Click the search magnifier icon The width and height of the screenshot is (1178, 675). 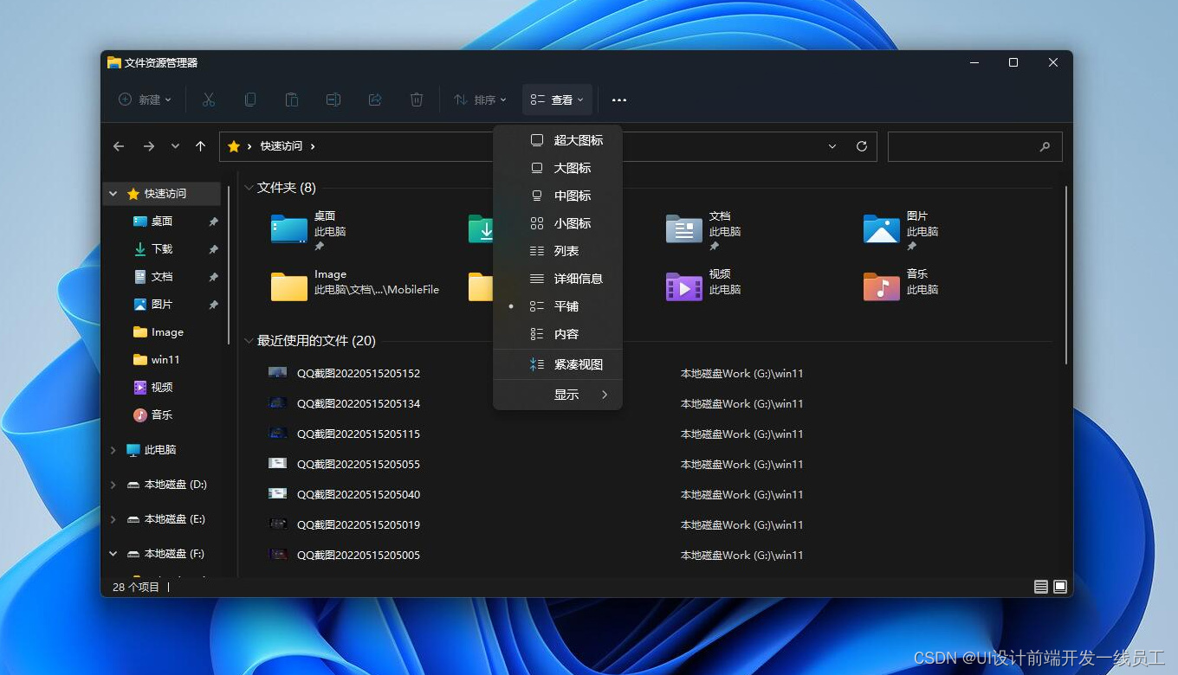1045,146
